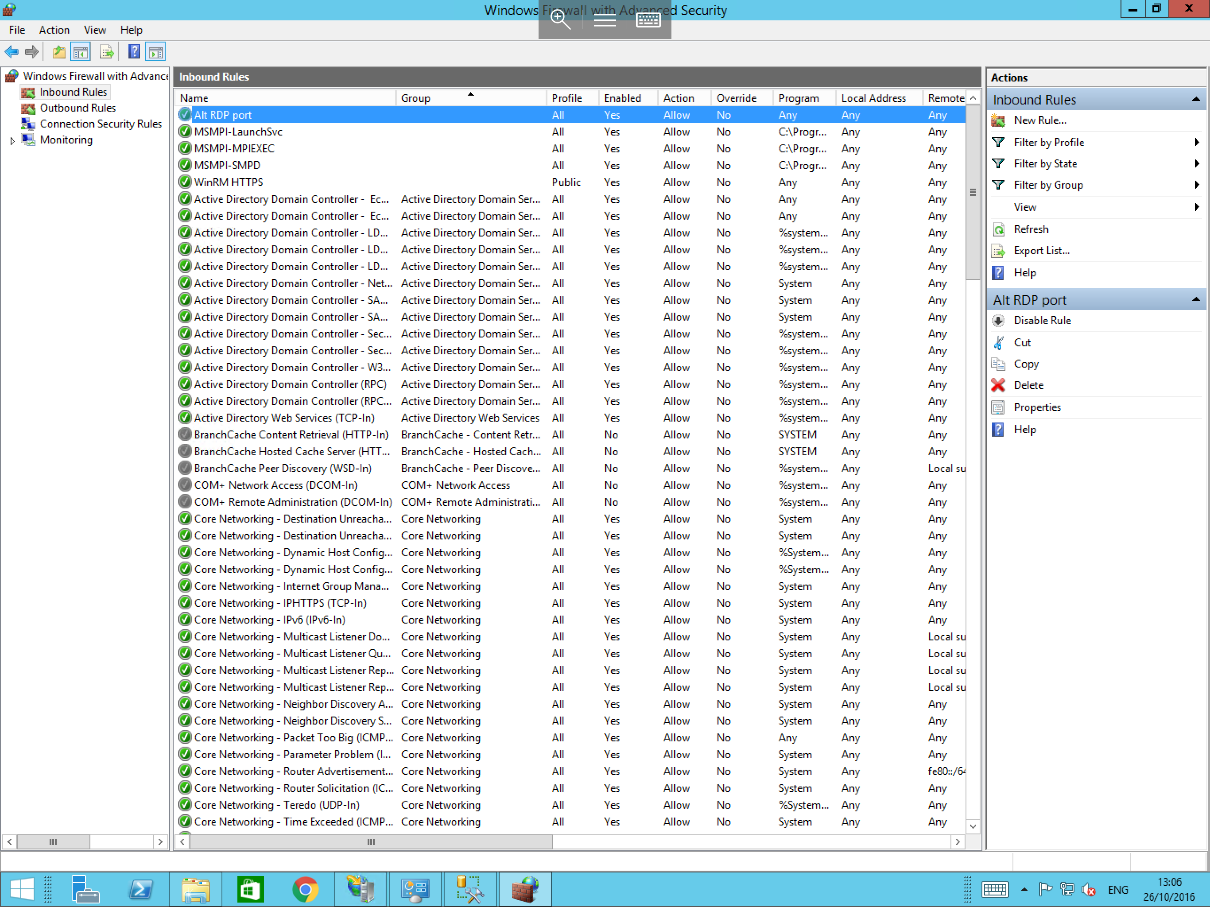Select Core Networking - IPv6 (IPv6-In) rule
The width and height of the screenshot is (1210, 907).
tap(571, 620)
